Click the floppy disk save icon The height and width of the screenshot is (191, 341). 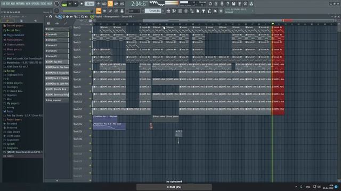point(233,4)
